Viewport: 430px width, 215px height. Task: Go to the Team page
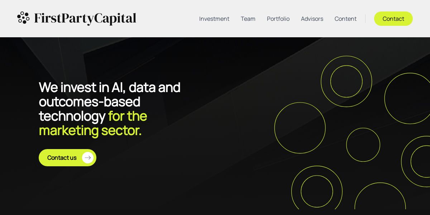pos(248,19)
